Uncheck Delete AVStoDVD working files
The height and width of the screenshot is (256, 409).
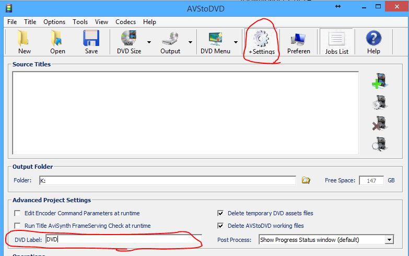(x=220, y=226)
